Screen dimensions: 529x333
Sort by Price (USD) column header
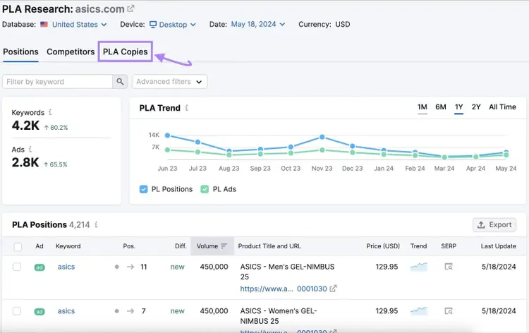tap(383, 246)
